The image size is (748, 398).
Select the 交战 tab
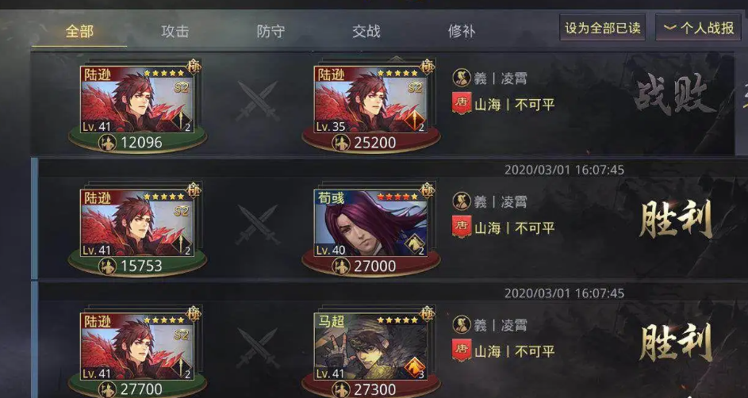point(366,32)
